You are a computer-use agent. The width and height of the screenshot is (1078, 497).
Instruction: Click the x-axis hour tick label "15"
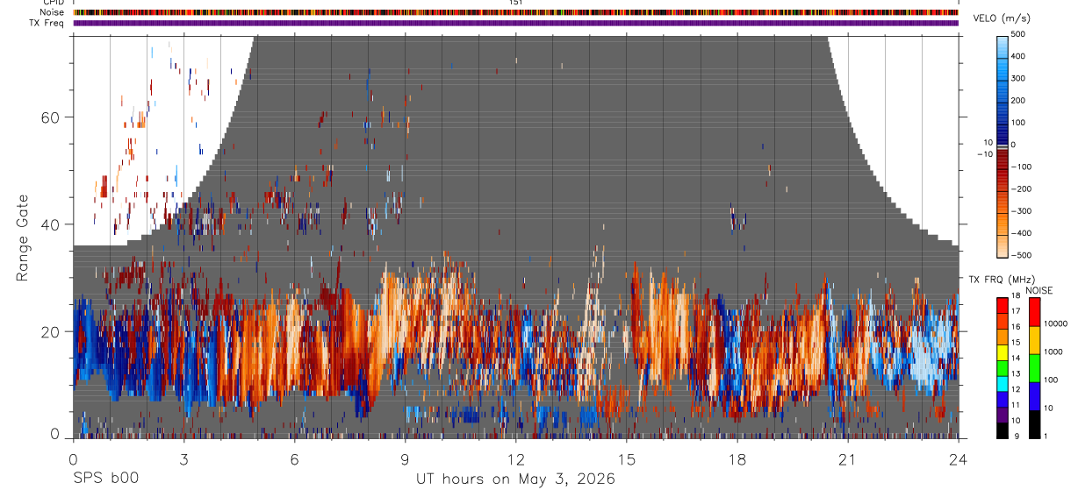[x=627, y=458]
